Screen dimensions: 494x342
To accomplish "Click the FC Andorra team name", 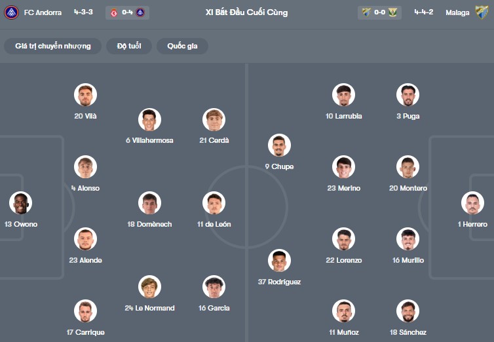I will tap(43, 12).
